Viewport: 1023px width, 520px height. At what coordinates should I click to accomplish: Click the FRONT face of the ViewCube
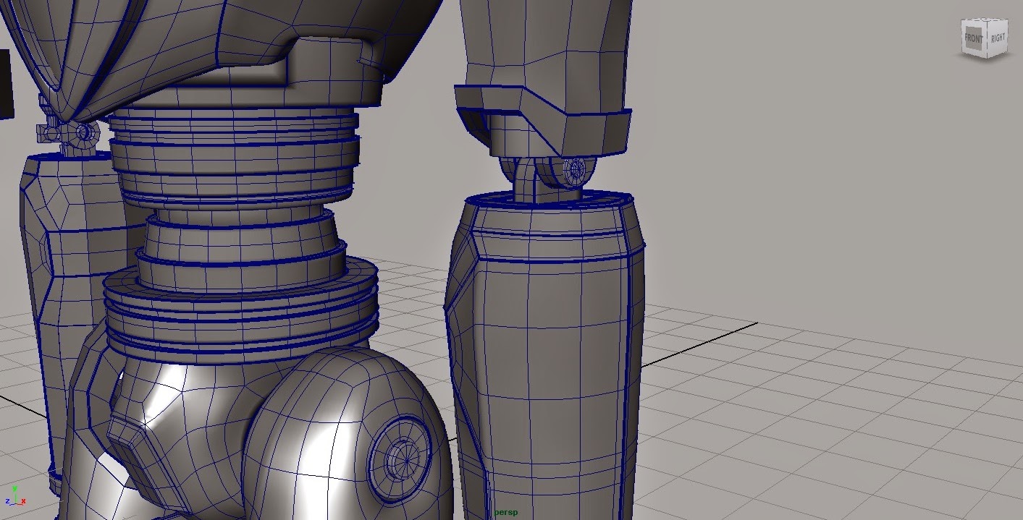click(973, 38)
